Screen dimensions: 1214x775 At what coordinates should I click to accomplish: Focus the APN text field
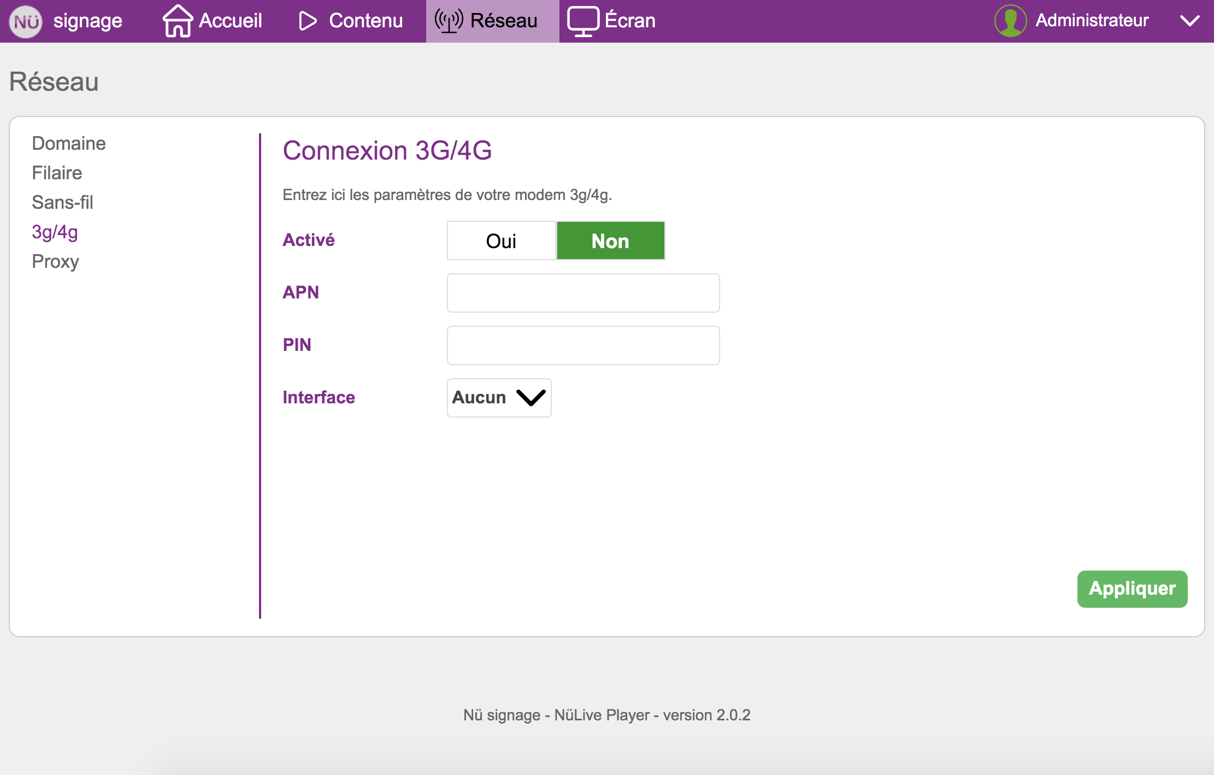point(583,293)
